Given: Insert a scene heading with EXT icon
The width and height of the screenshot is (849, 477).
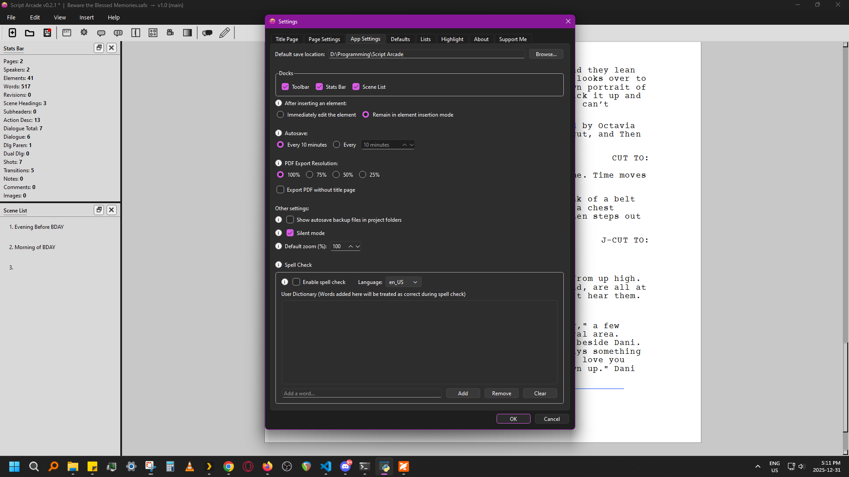Looking at the screenshot, I should 67,33.
